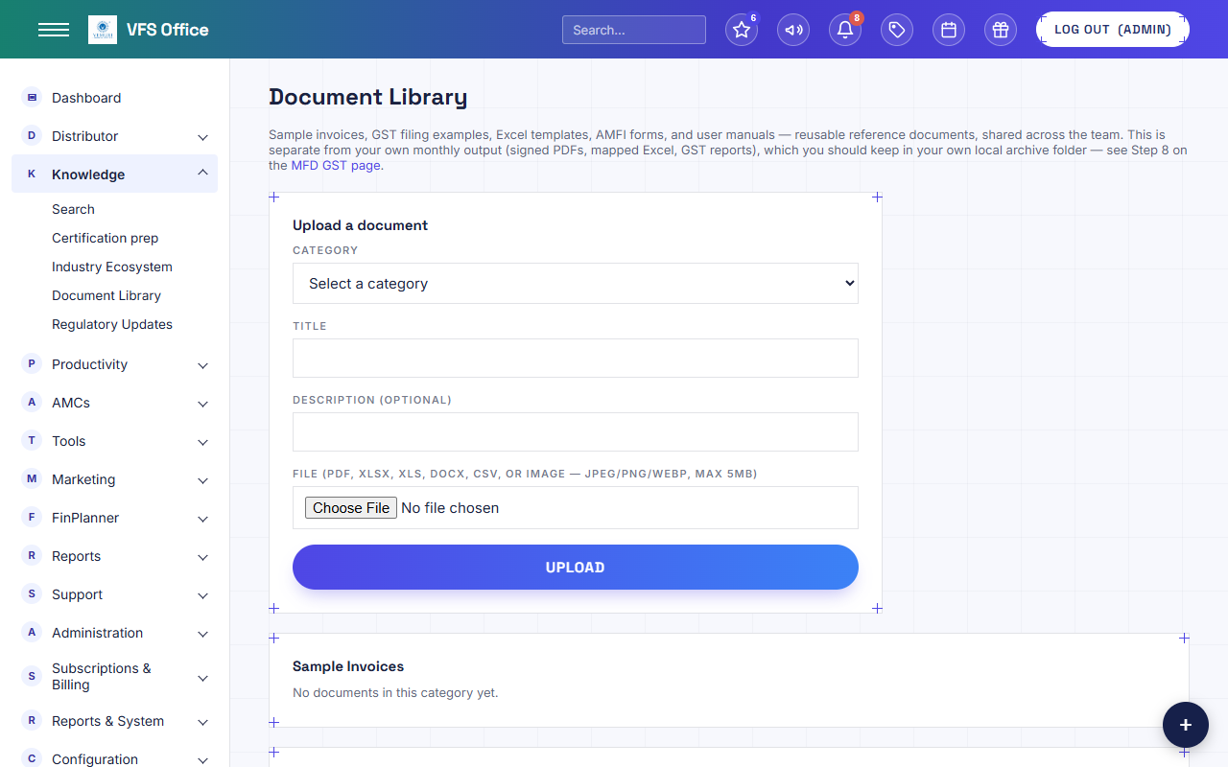The width and height of the screenshot is (1228, 767).
Task: Go to Regulatory Updates page
Action: pyautogui.click(x=112, y=324)
